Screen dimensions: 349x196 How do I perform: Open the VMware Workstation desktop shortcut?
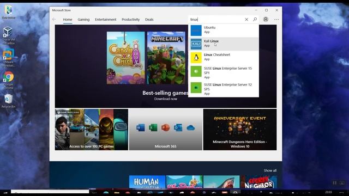point(8,58)
